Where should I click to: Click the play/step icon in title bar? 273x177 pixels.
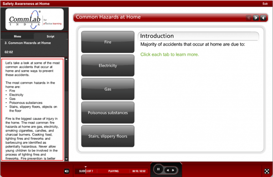(x=256, y=18)
